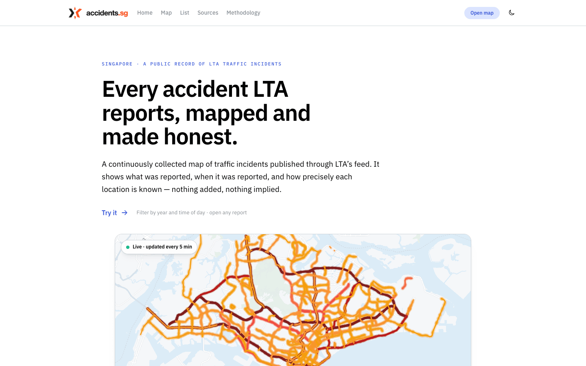
Task: Open the Home nav item
Action: coord(145,13)
